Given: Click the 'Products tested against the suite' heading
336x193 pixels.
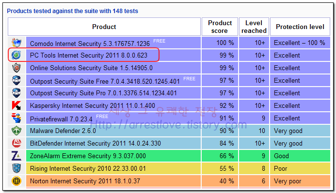Looking at the screenshot, I should 72,11.
